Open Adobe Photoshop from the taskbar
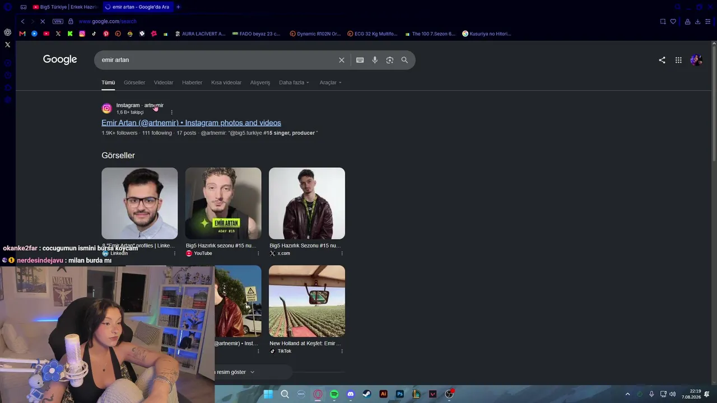The height and width of the screenshot is (403, 717). click(x=400, y=394)
